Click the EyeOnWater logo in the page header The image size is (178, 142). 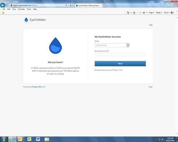pyautogui.click(x=35, y=20)
